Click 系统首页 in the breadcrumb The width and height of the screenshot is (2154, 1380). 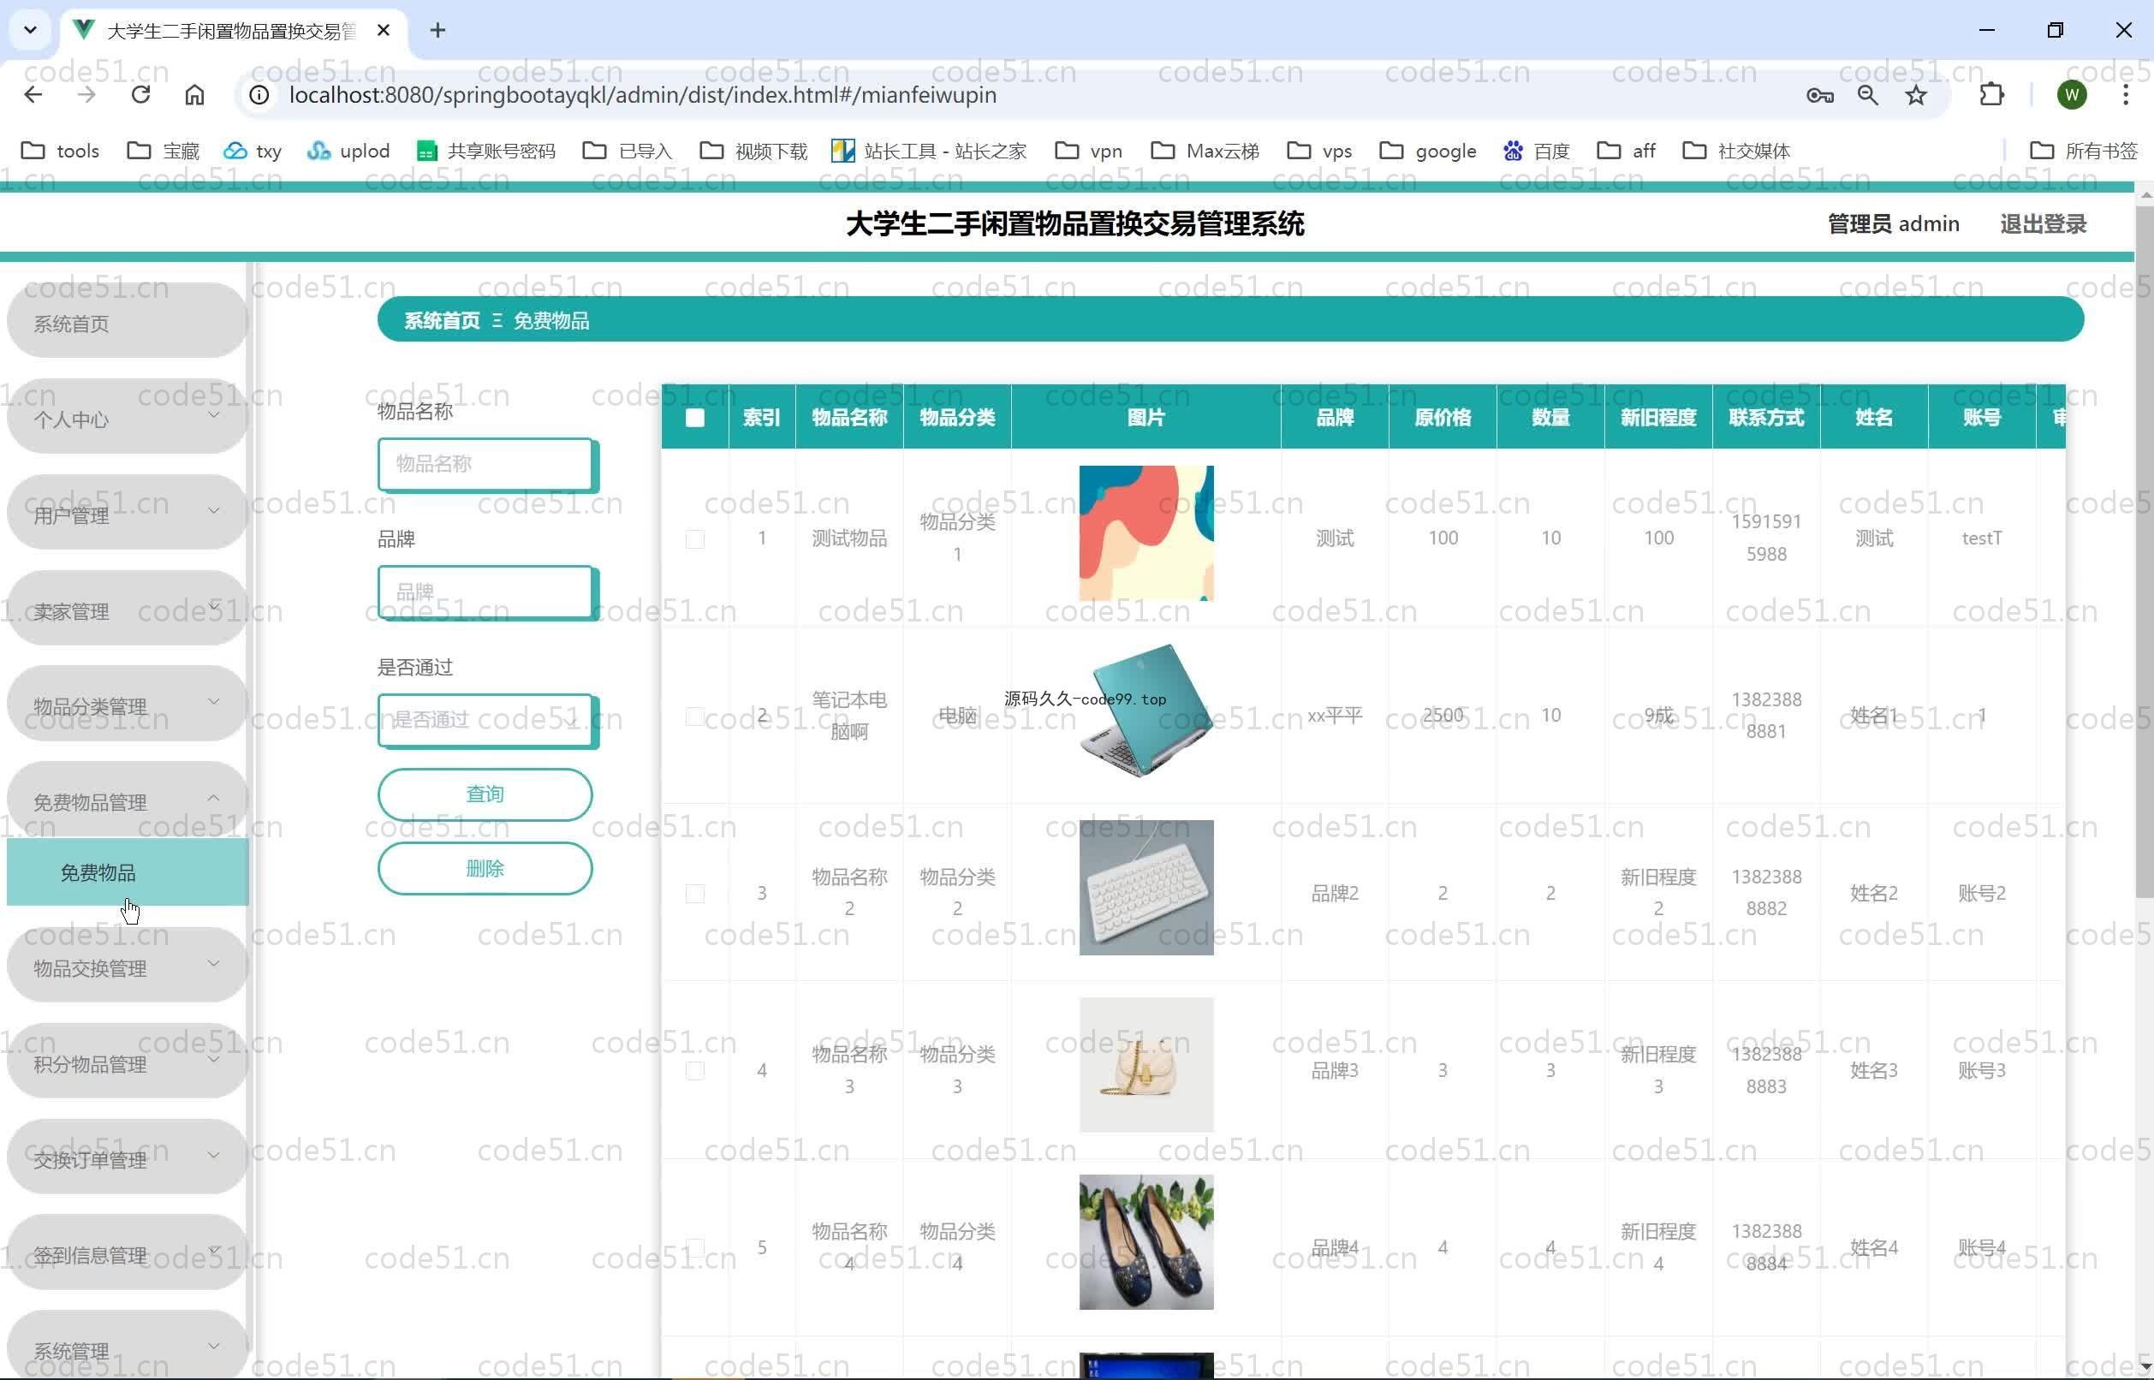tap(442, 321)
